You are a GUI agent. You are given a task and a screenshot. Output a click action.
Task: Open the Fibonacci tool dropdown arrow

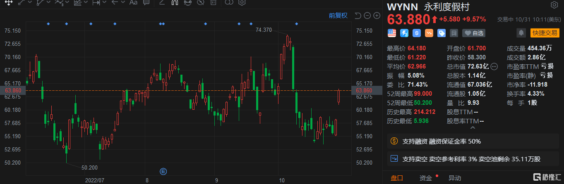tap(86, 2)
